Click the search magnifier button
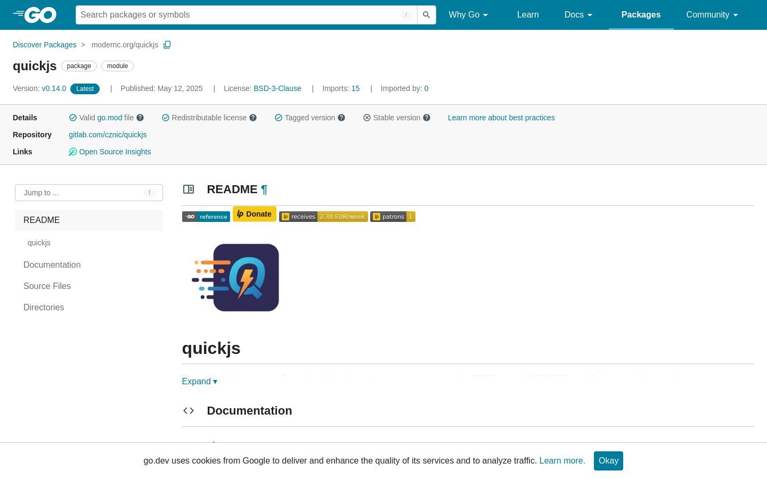The image size is (767, 479). tap(426, 15)
